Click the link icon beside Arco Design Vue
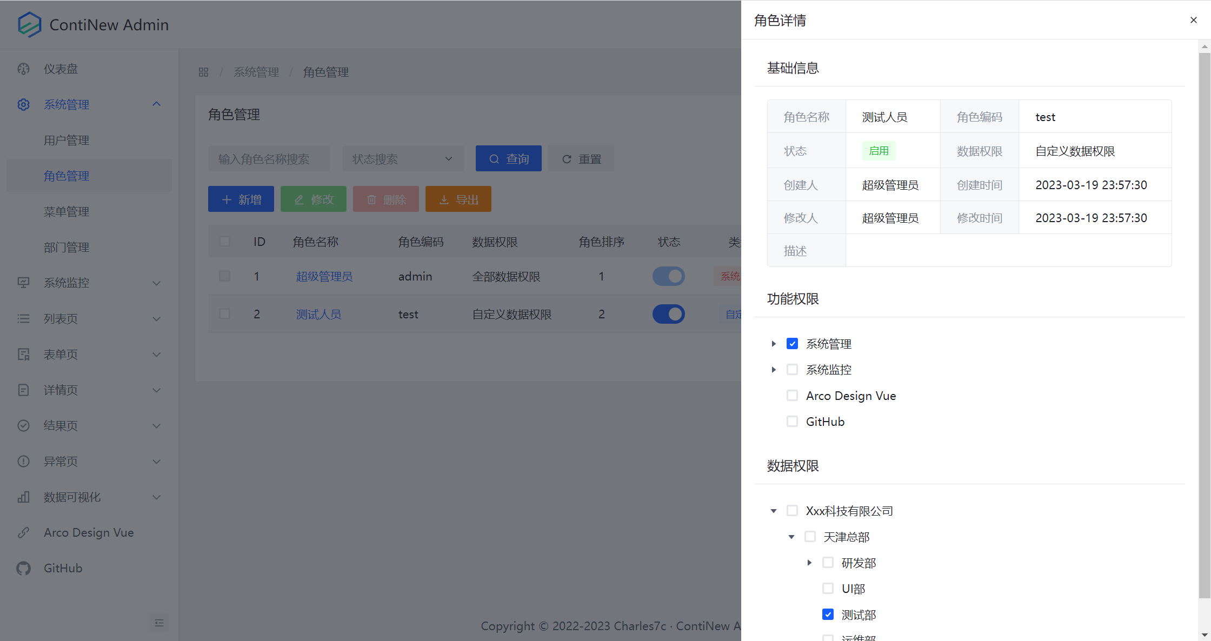This screenshot has height=641, width=1211. point(23,532)
